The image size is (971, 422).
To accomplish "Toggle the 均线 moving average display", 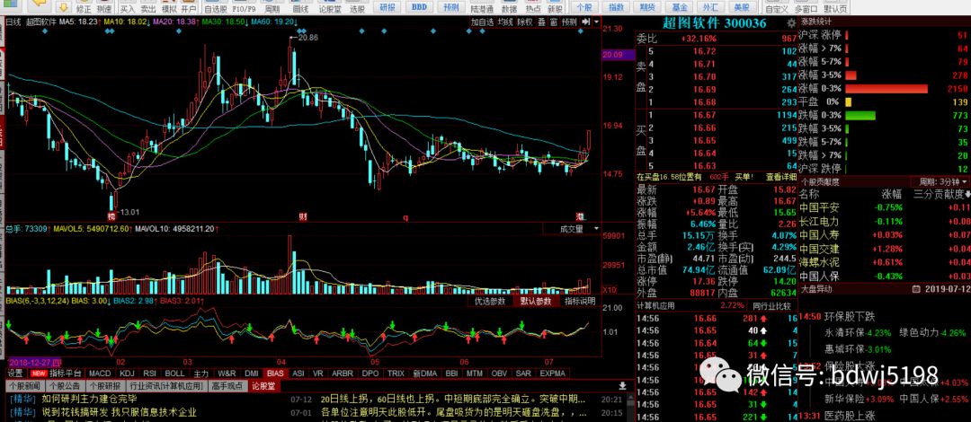I will point(504,22).
